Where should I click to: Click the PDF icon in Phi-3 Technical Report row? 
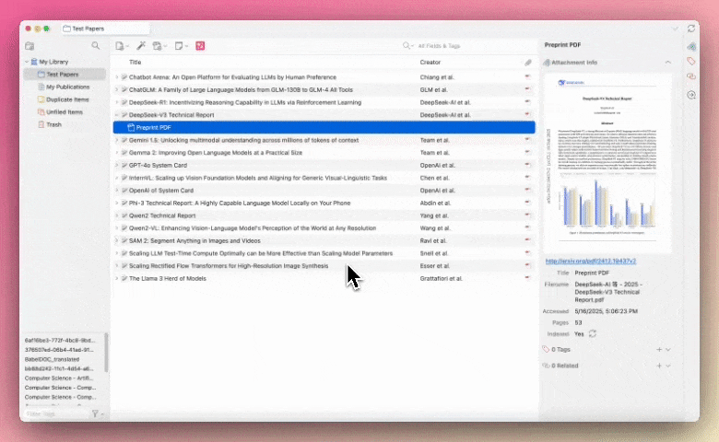[527, 202]
